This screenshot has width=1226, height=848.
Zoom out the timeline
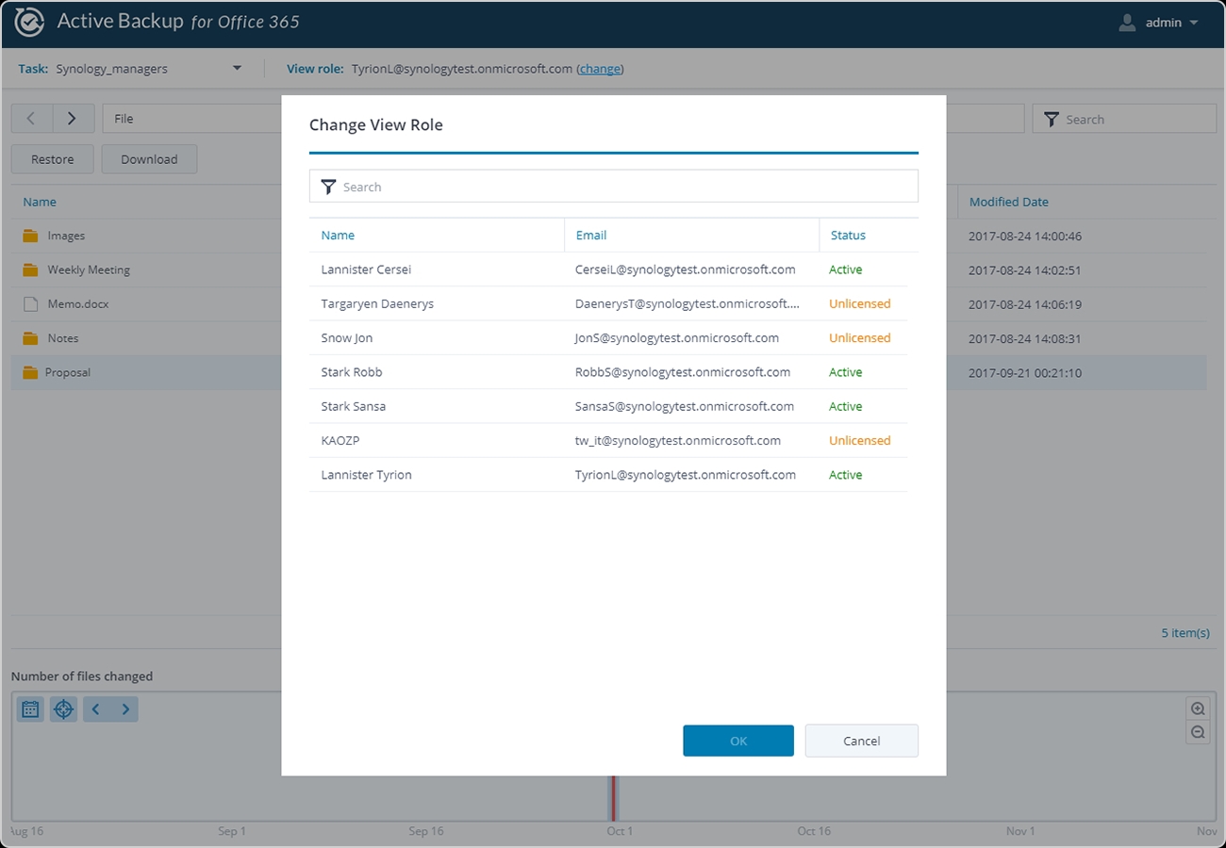(1198, 732)
